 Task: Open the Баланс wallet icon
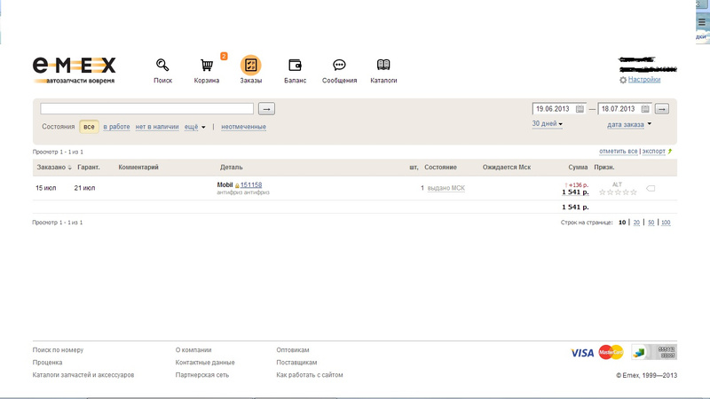point(295,66)
